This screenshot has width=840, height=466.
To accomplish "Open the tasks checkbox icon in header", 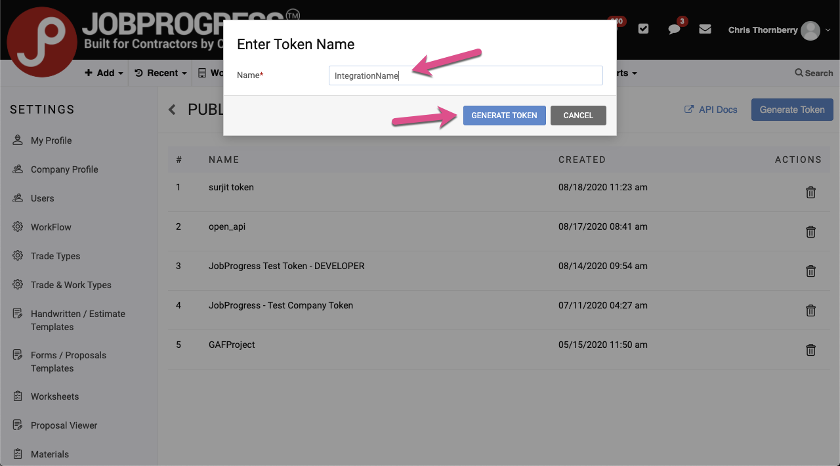I will click(x=643, y=29).
